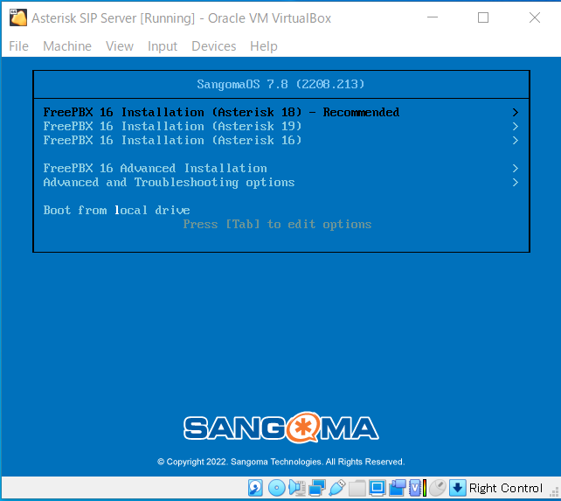Close the Asterisk SIP Server VM window
Screen dimensions: 561x501
click(535, 17)
